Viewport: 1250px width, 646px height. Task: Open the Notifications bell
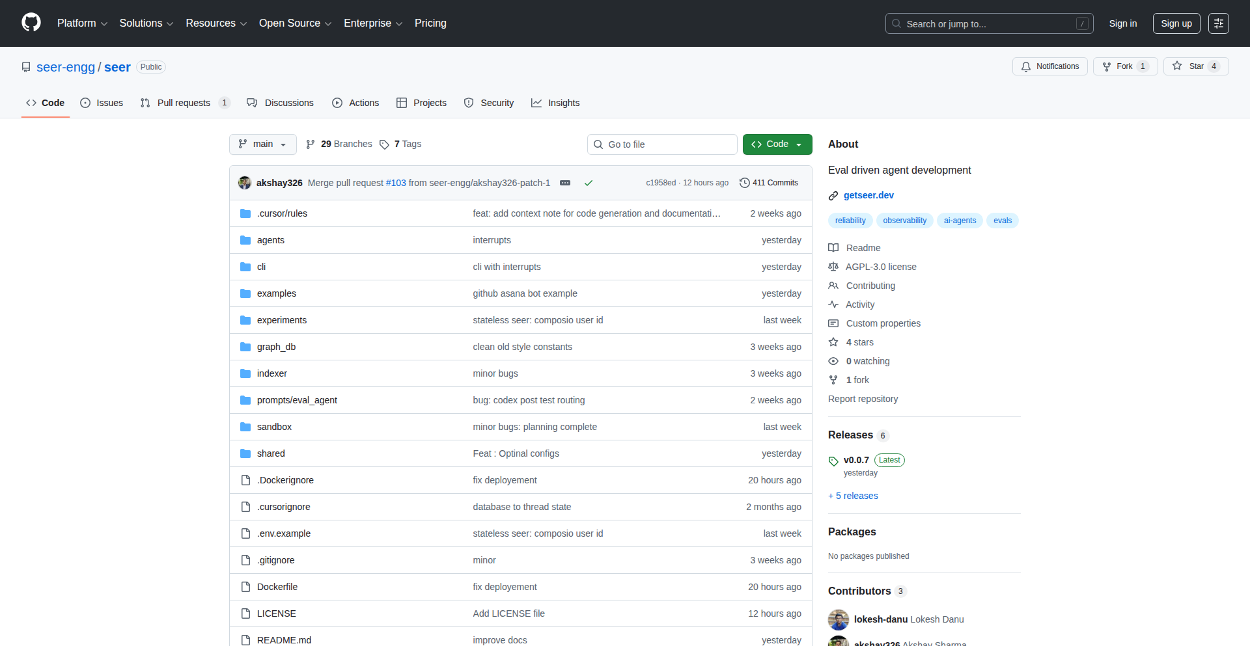coord(1025,66)
